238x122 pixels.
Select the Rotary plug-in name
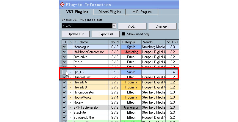click(x=78, y=102)
